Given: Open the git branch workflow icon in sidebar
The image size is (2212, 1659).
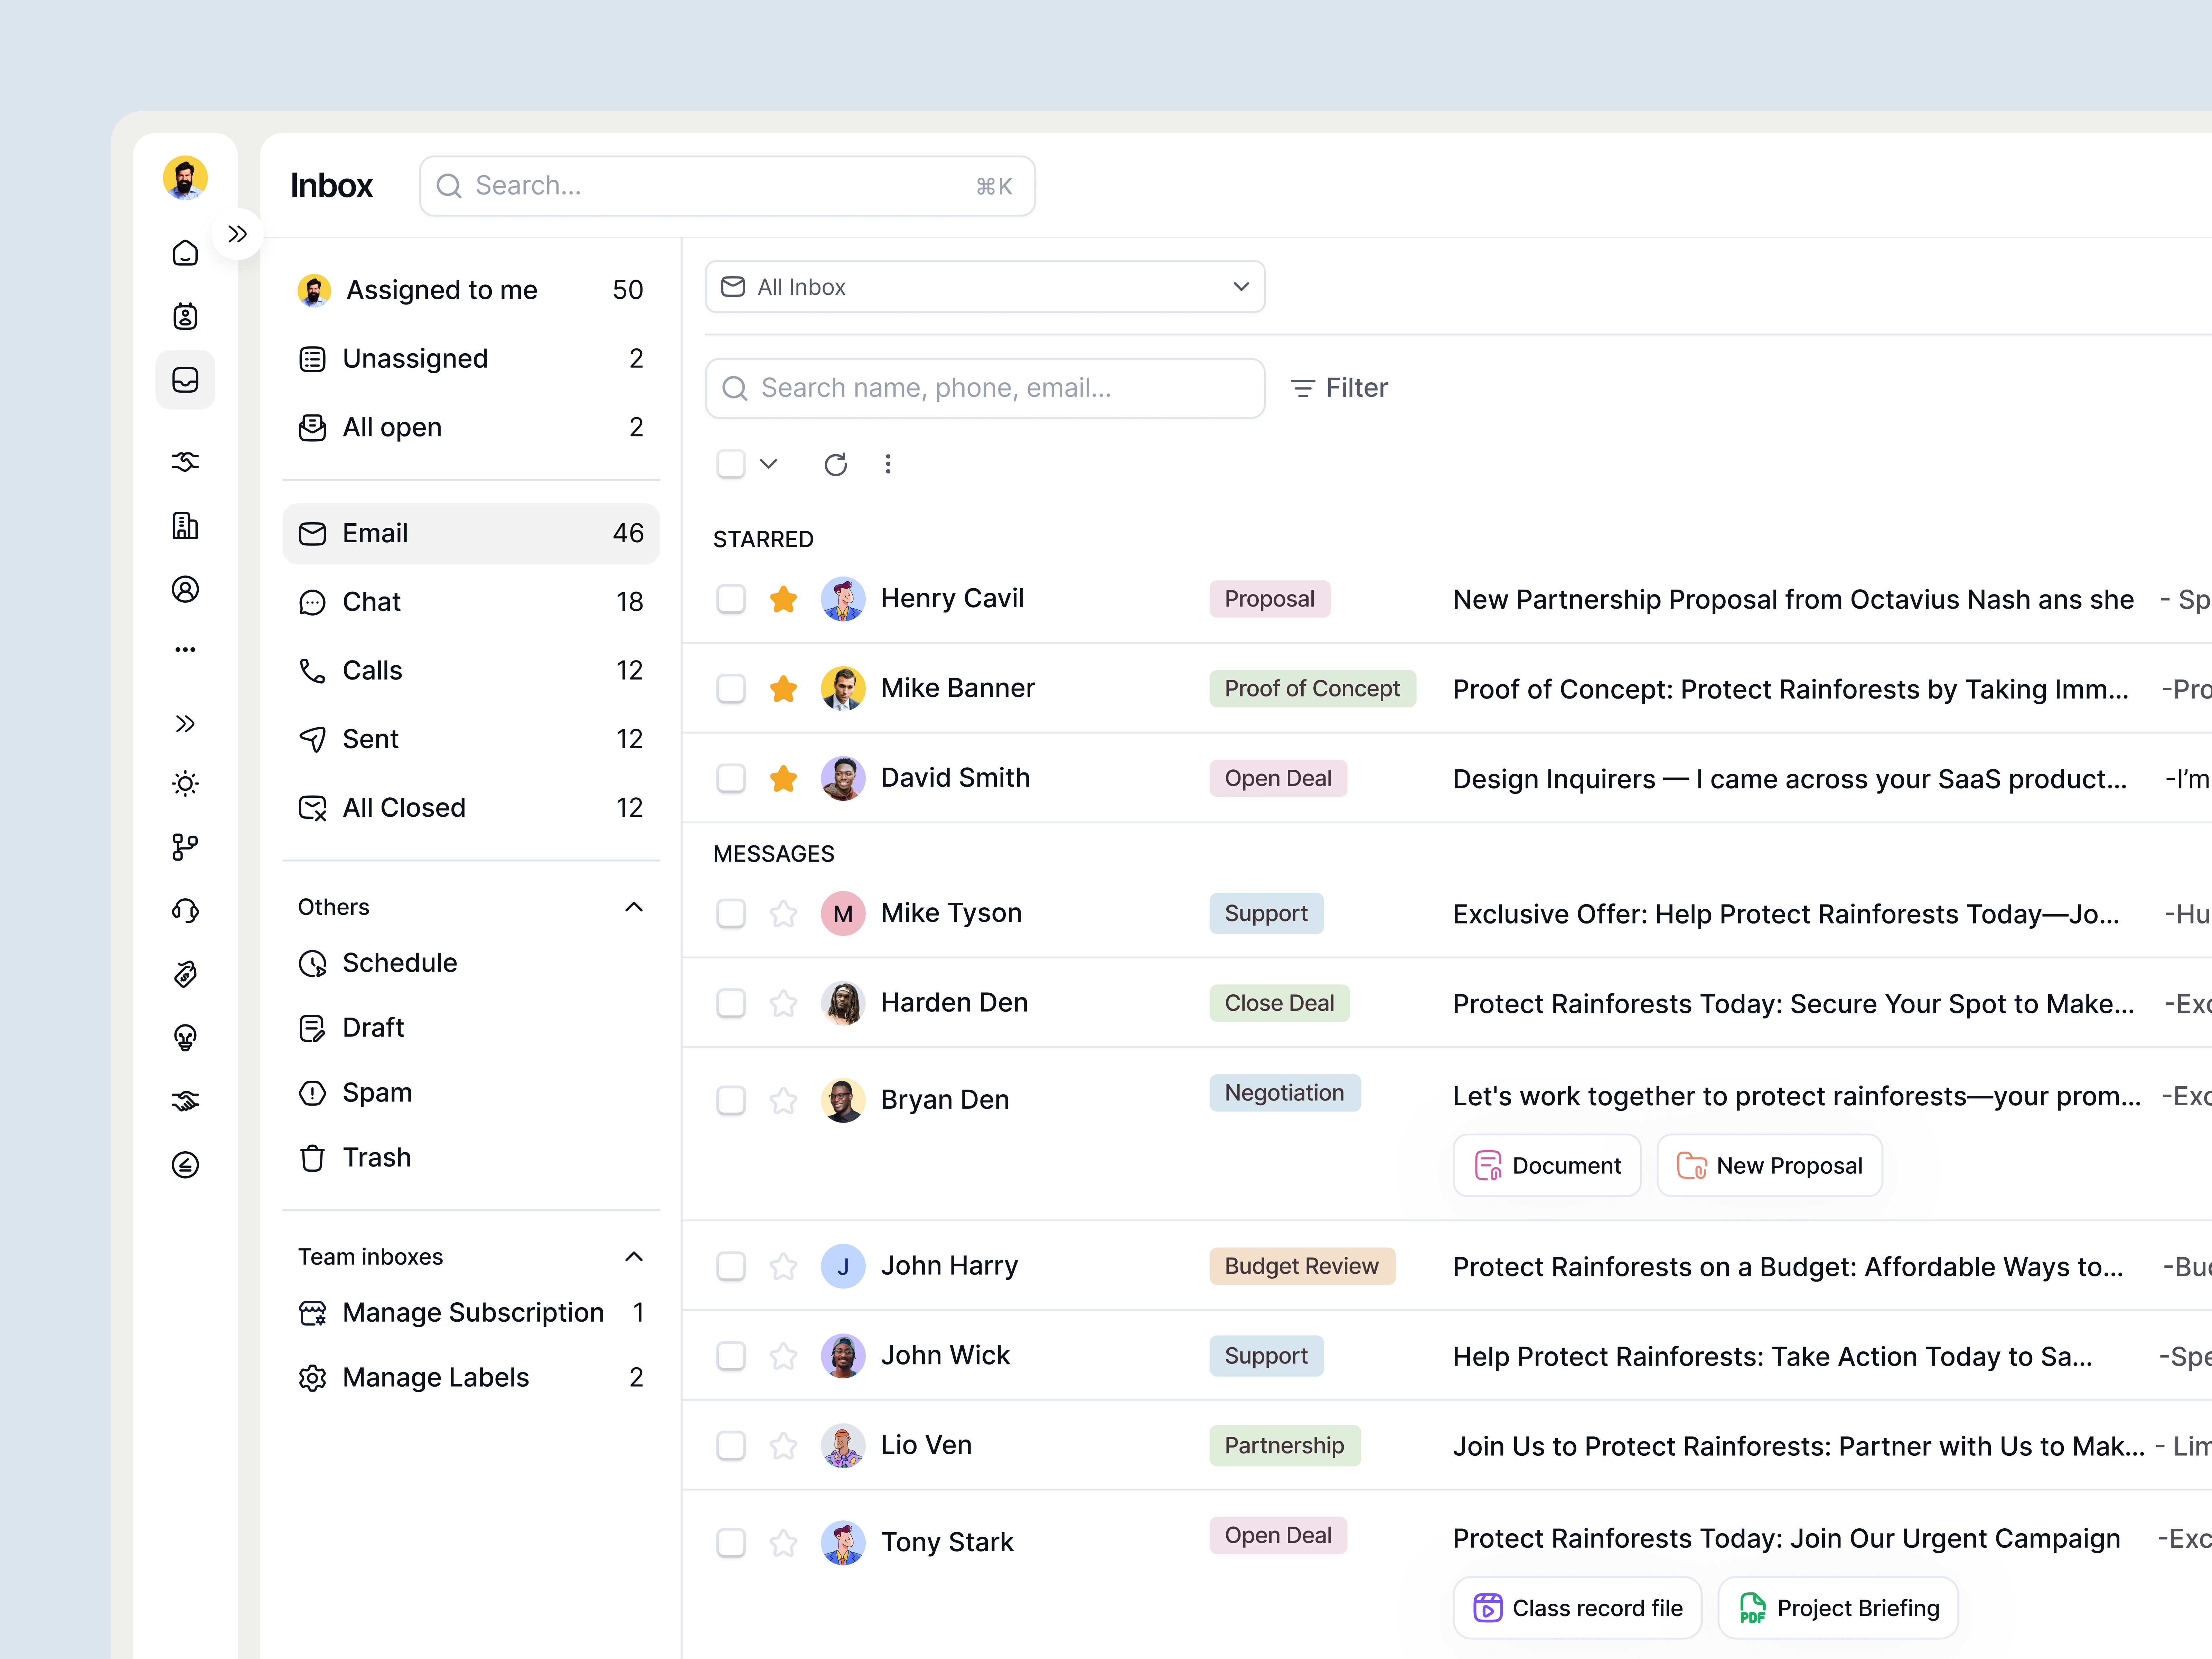Looking at the screenshot, I should 185,847.
